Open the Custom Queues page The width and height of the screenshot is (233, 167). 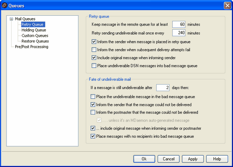[x=35, y=36]
